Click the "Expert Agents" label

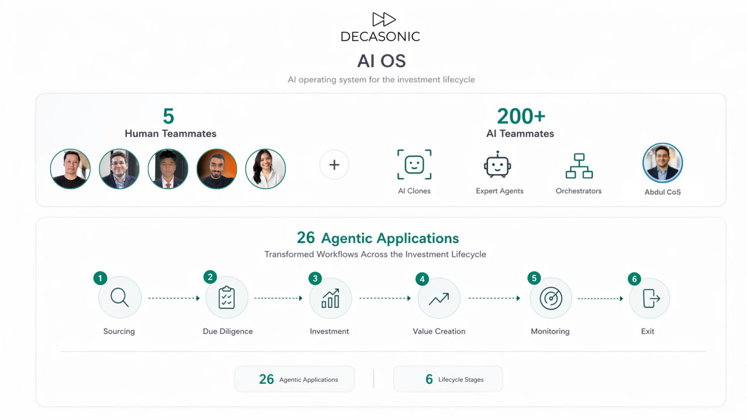499,191
